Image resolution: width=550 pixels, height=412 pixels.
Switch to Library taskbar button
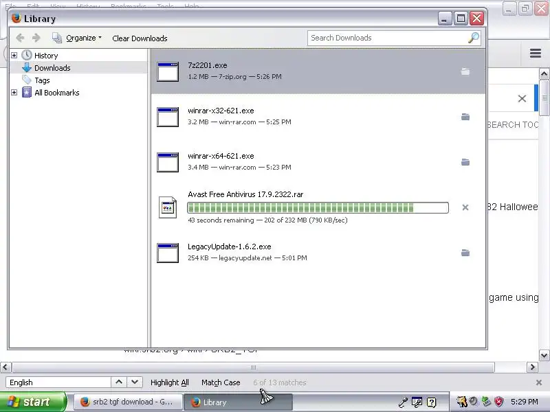(238, 402)
